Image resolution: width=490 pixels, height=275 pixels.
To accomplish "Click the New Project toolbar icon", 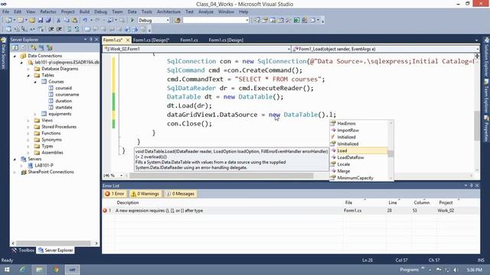I will click(8, 21).
